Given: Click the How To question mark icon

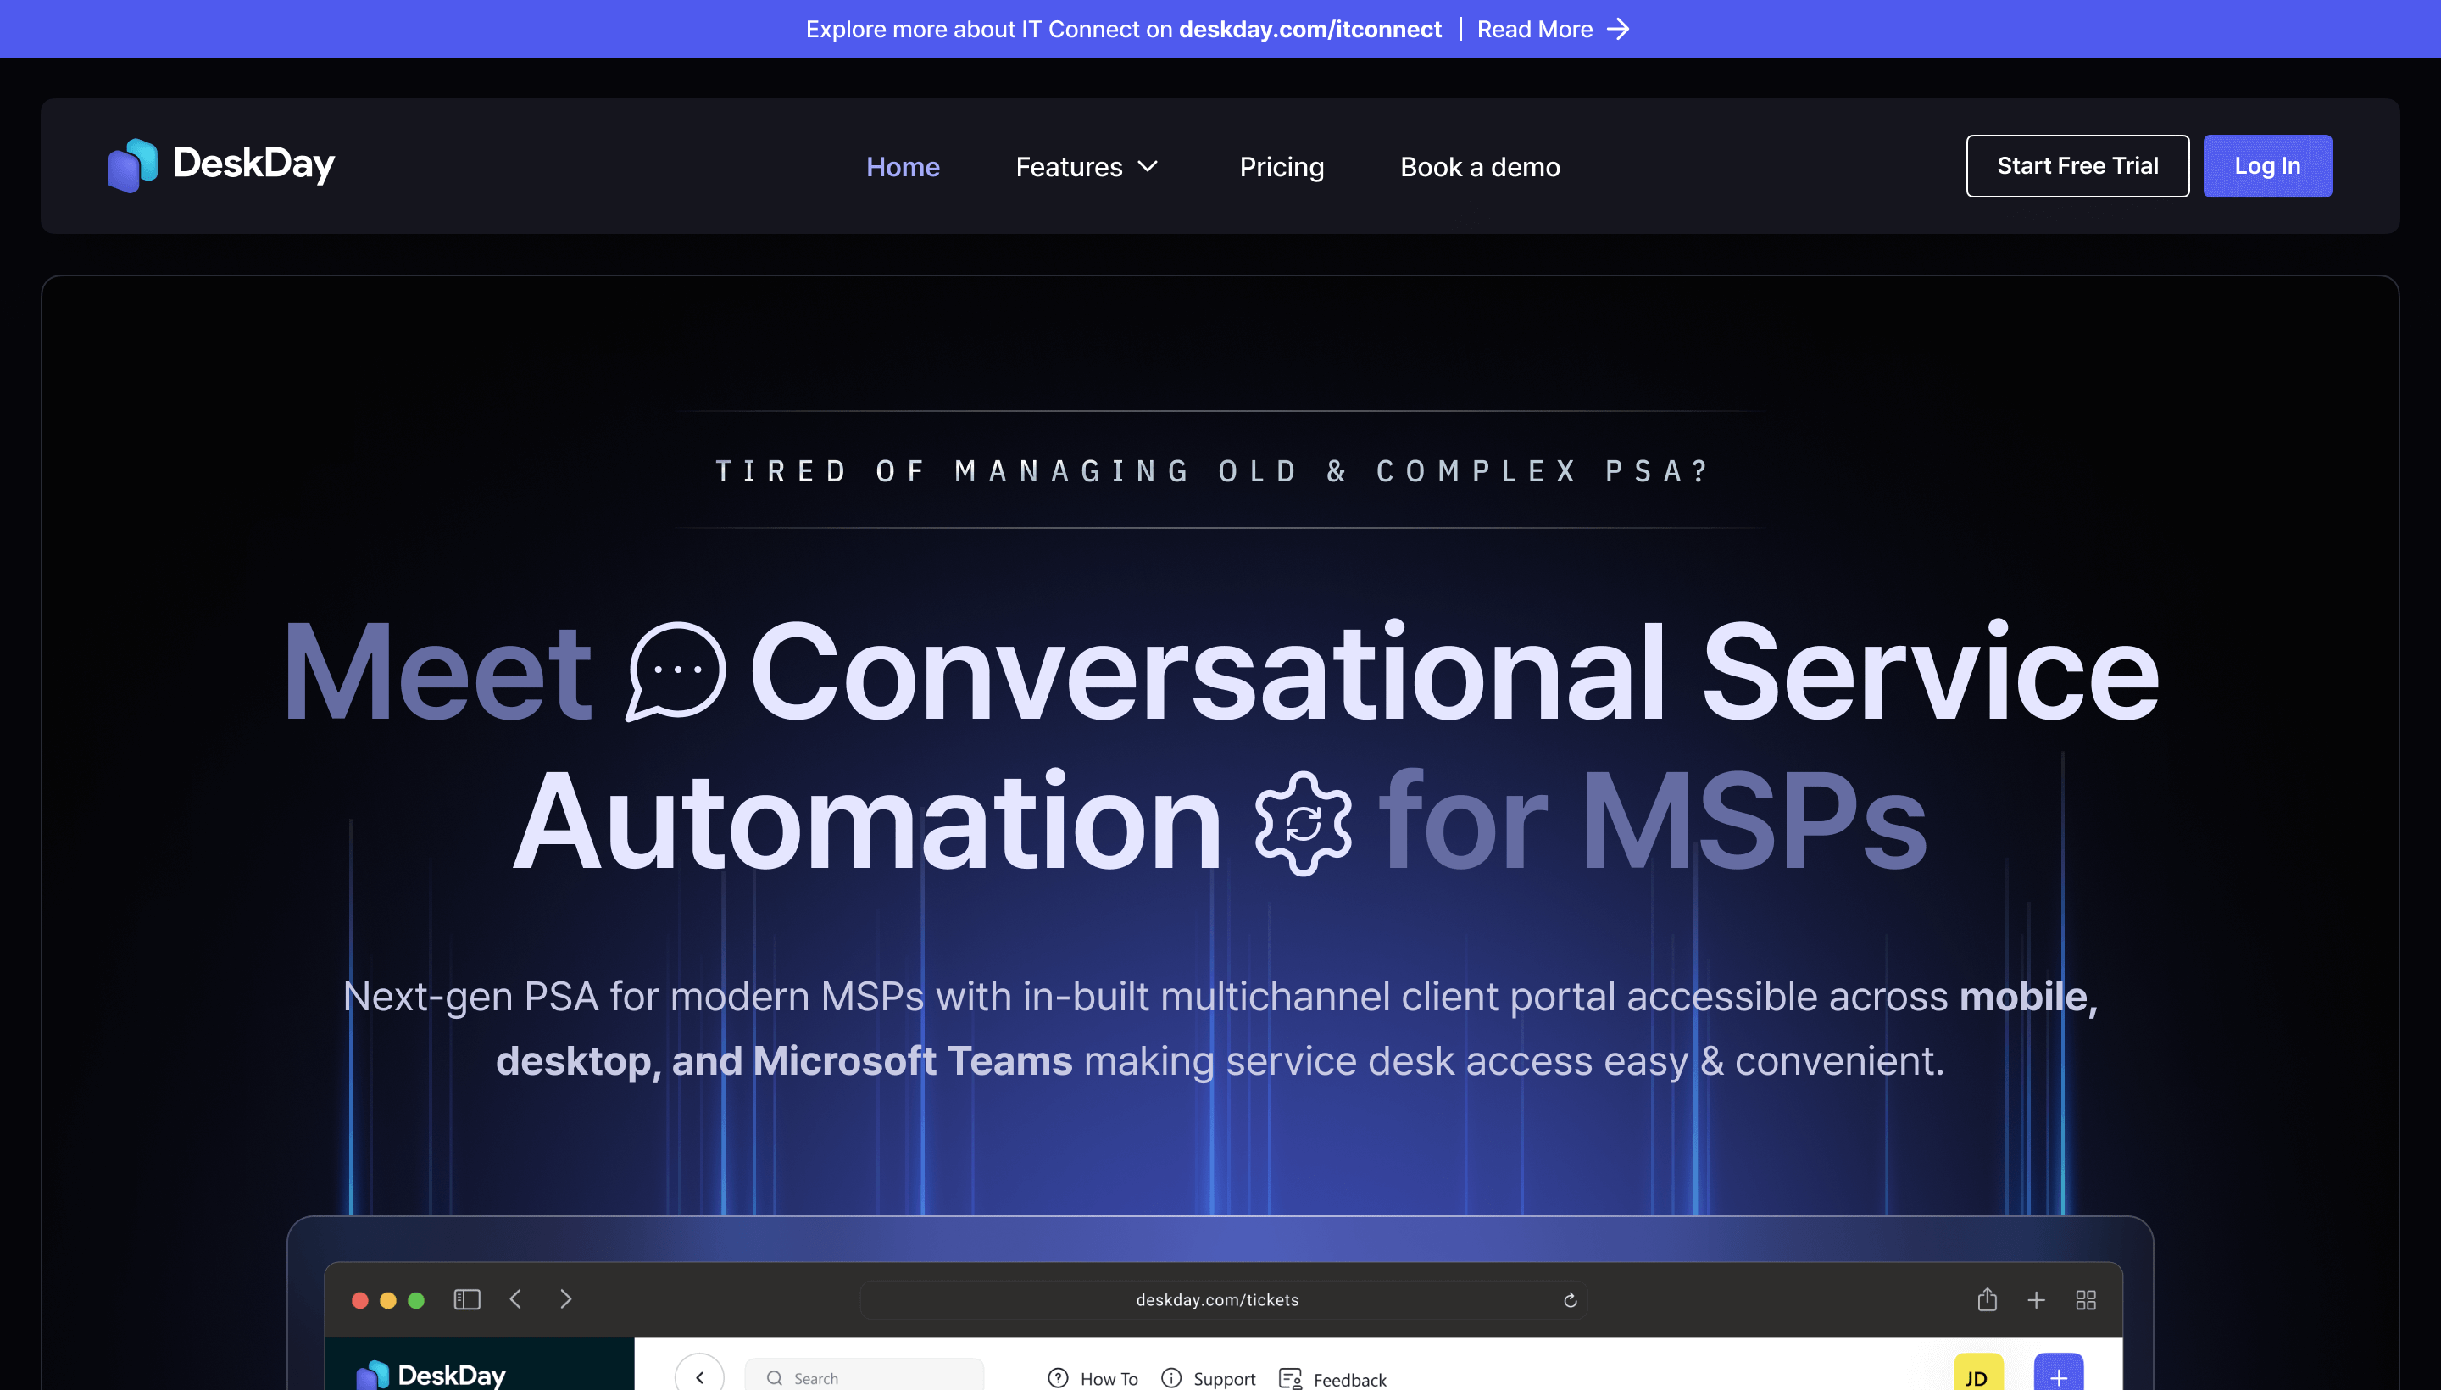Looking at the screenshot, I should pyautogui.click(x=1057, y=1377).
